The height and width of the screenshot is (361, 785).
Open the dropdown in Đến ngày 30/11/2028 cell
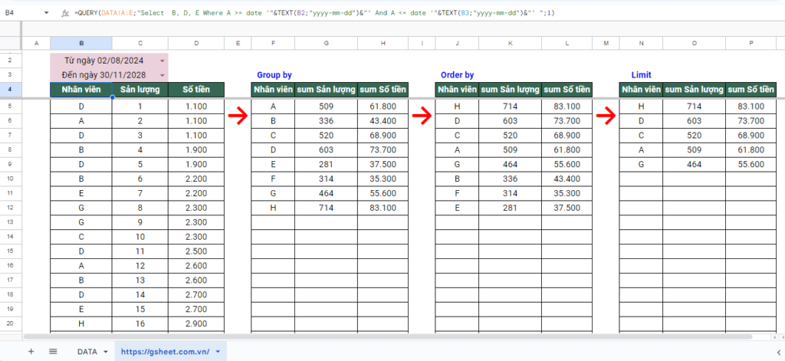pyautogui.click(x=163, y=76)
